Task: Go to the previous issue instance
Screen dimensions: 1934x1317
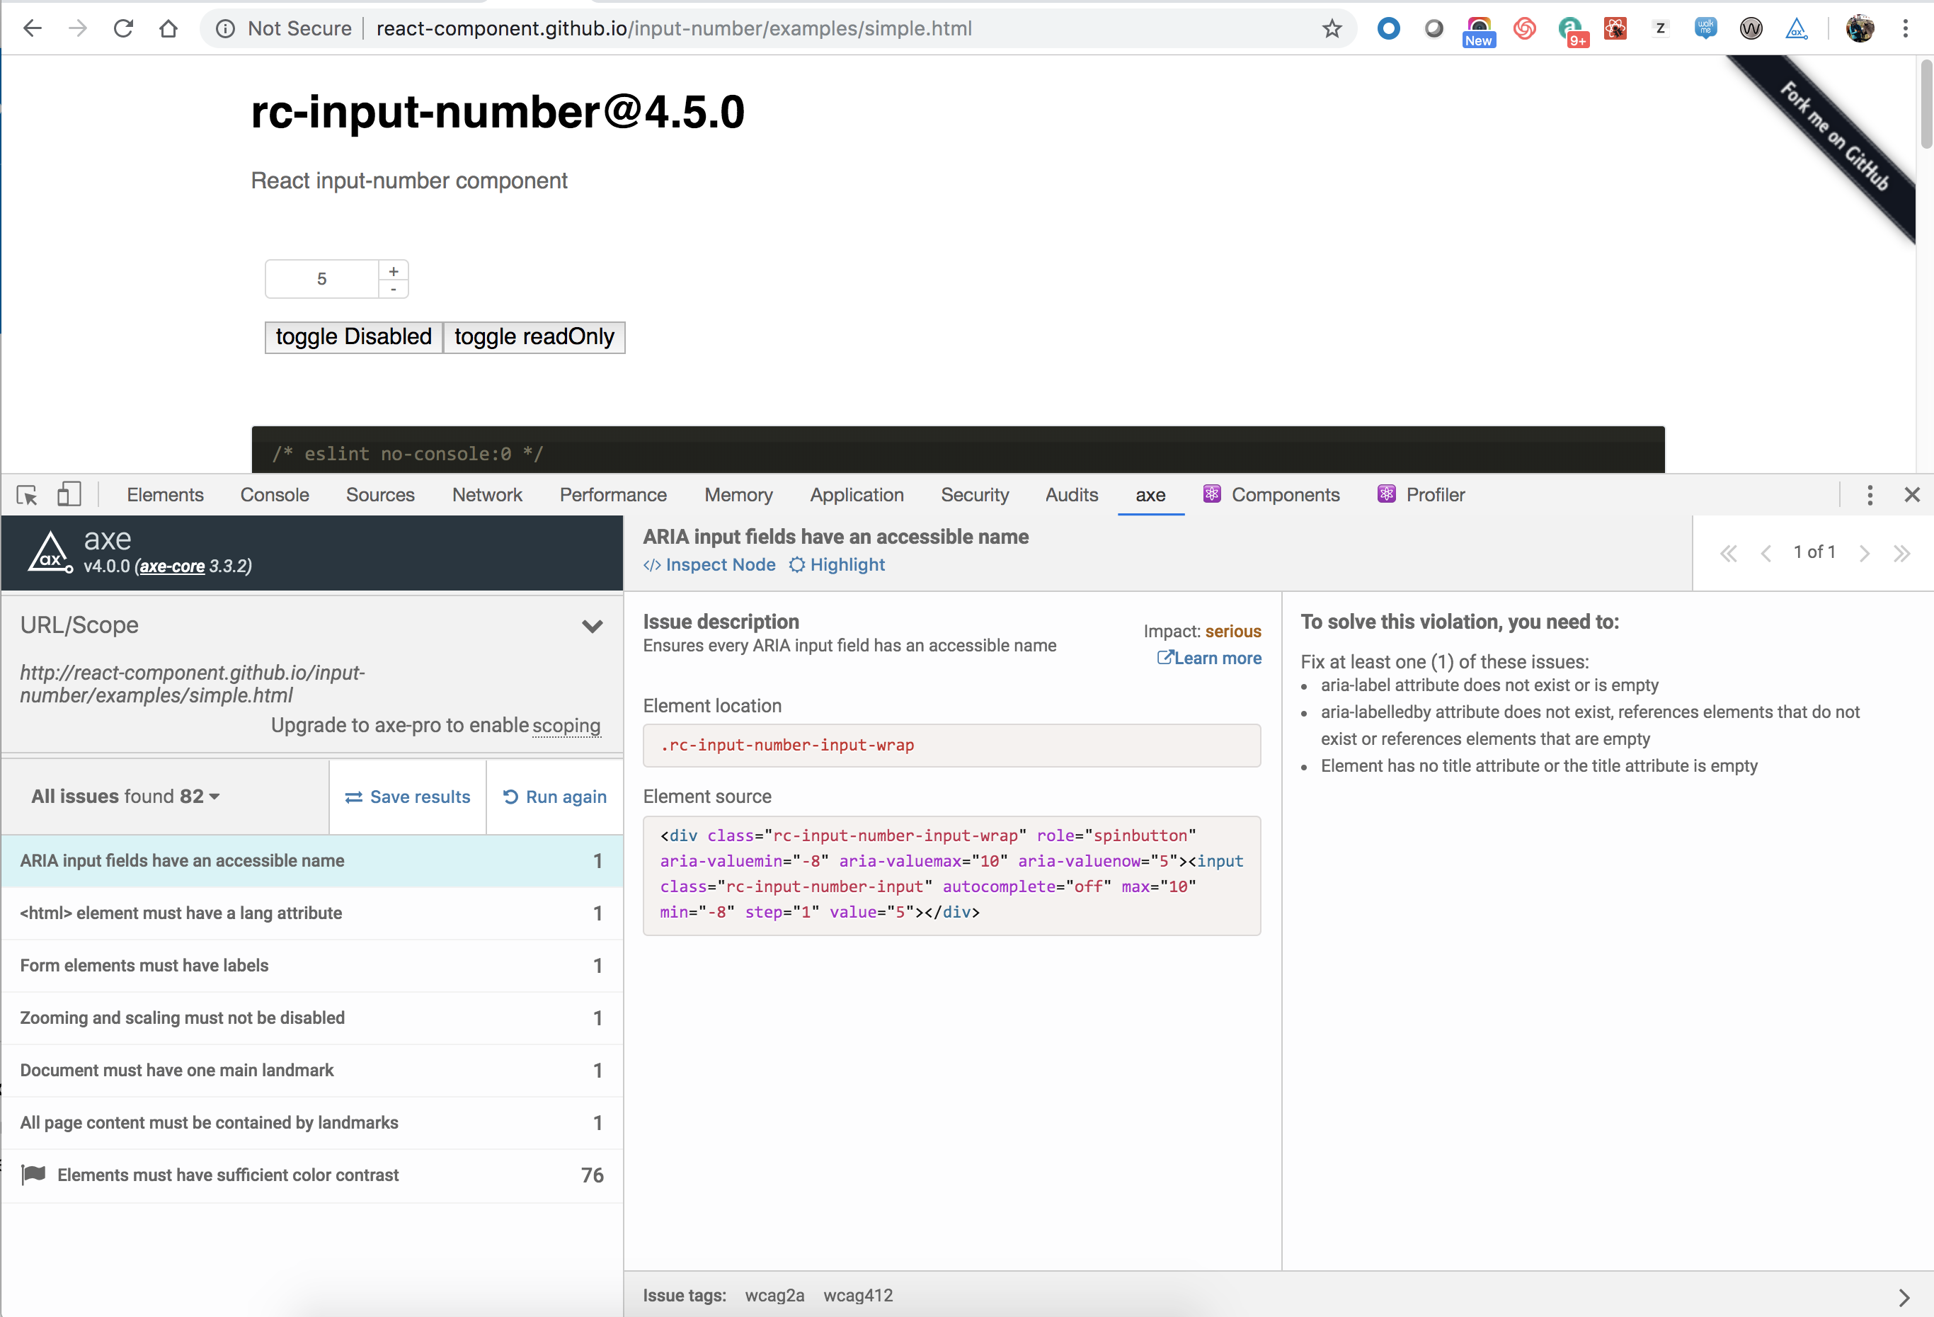Action: click(x=1766, y=553)
